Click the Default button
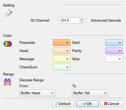The height and width of the screenshot is (110, 126). (x=63, y=104)
